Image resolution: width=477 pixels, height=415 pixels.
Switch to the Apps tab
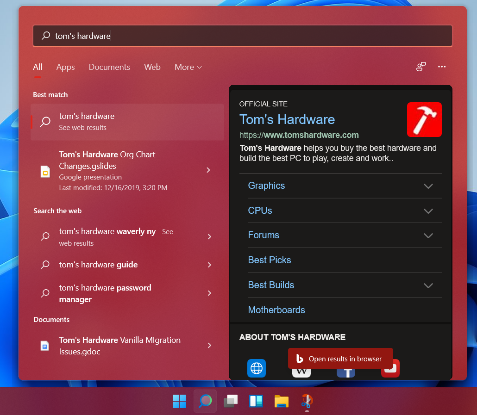[x=65, y=67]
